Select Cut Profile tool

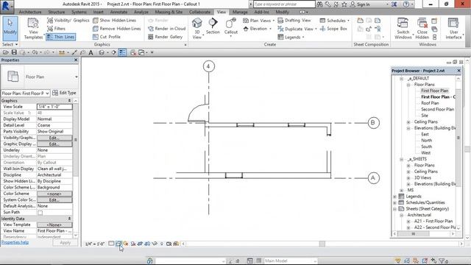coord(107,37)
